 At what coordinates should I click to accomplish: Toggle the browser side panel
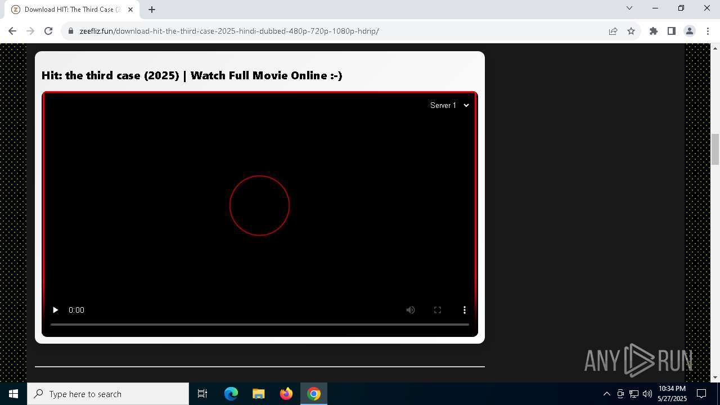[x=672, y=31]
